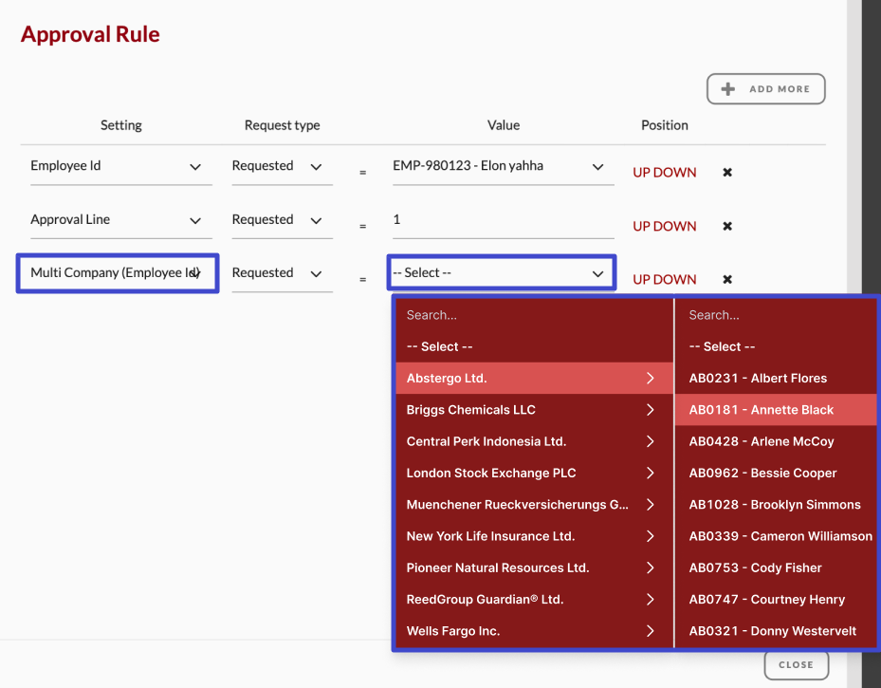The image size is (881, 688).
Task: Click the employee list Search box
Action: pos(775,314)
